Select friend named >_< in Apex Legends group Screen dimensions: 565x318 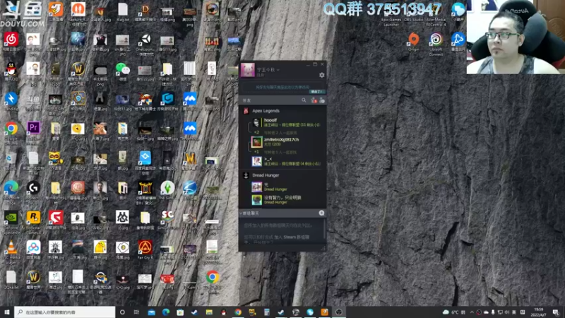(x=287, y=161)
